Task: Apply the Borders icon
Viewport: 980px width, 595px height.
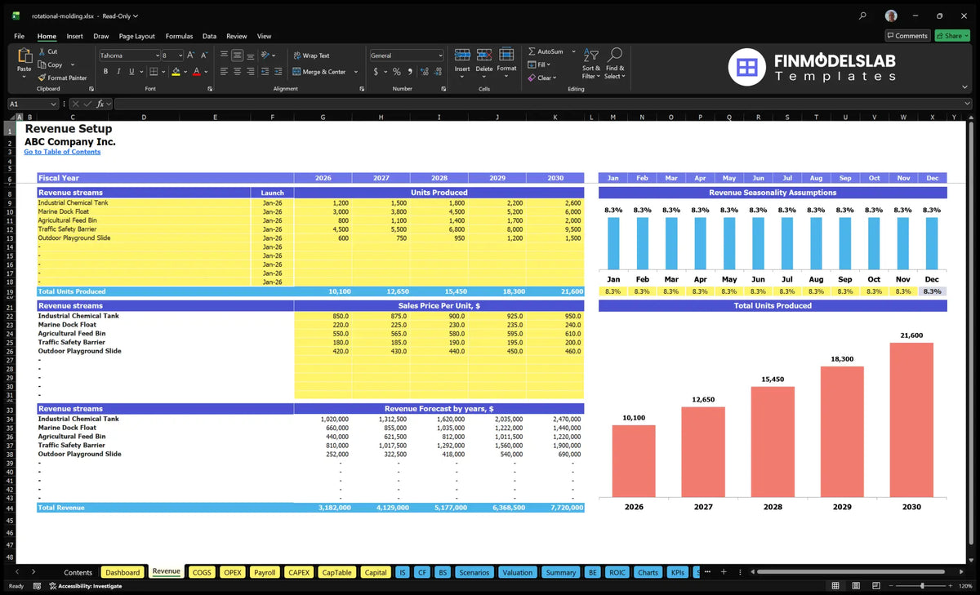Action: 154,72
